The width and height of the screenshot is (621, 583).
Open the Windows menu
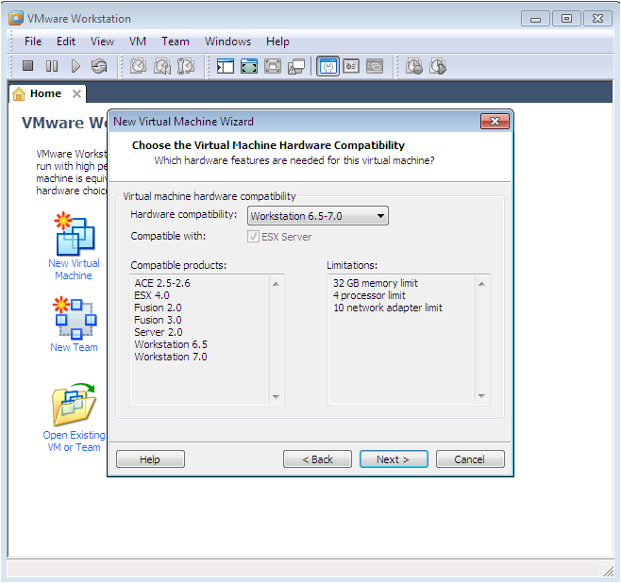coord(227,42)
